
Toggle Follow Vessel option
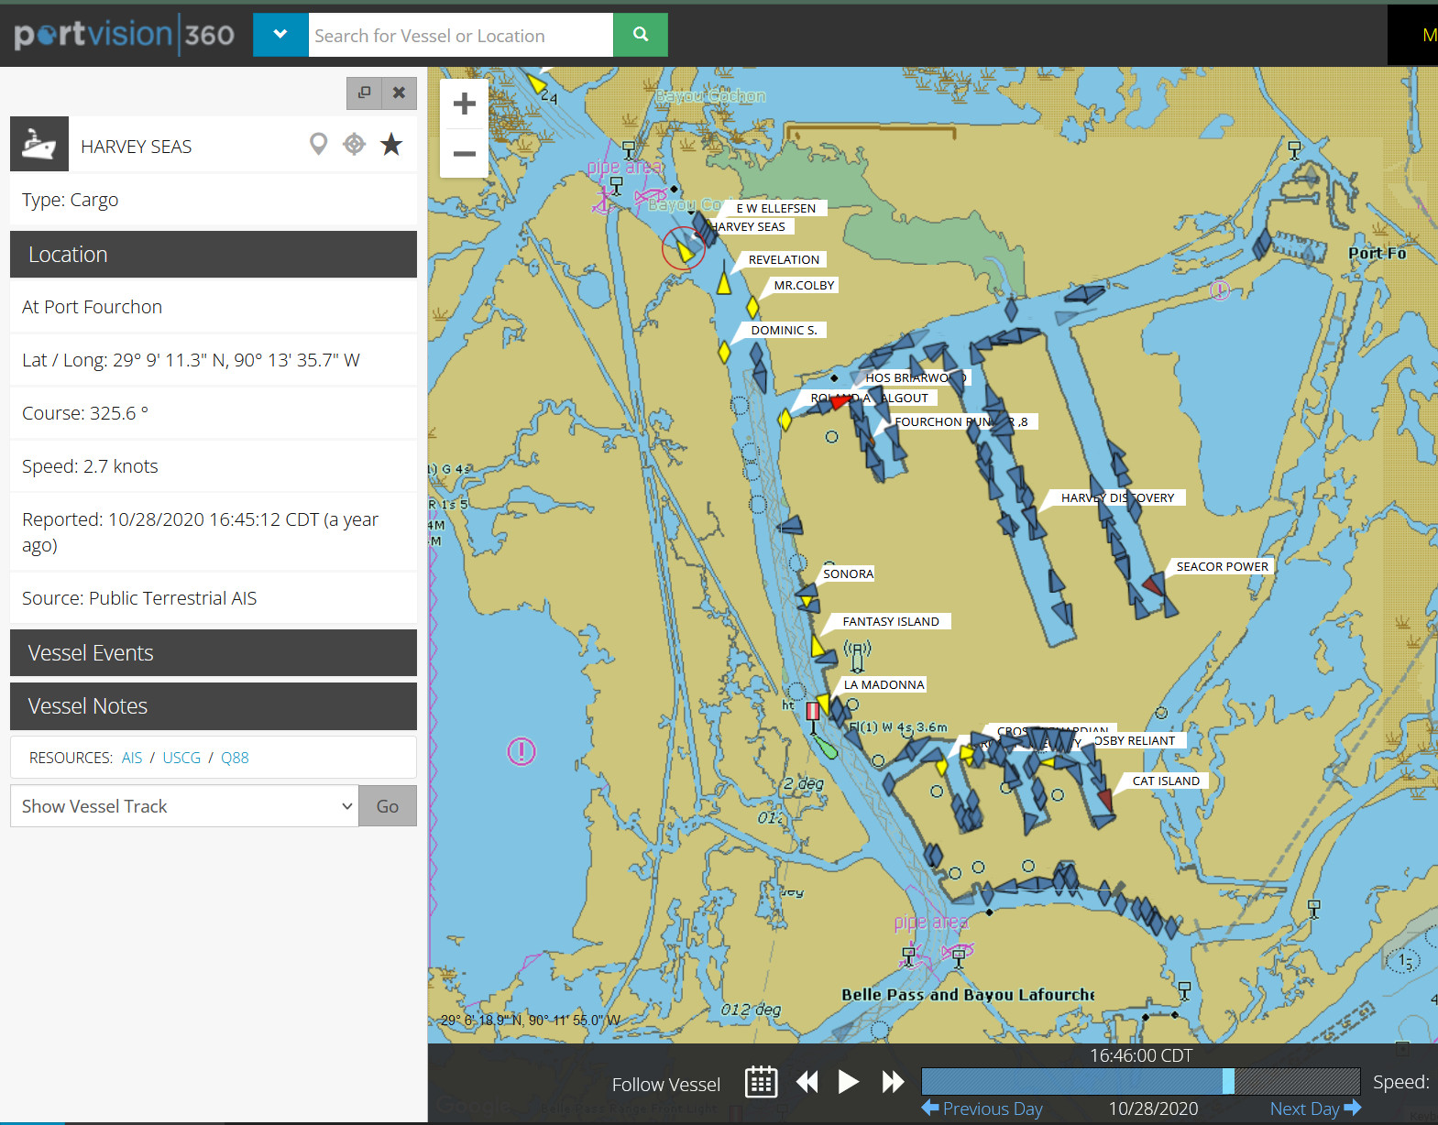(x=666, y=1085)
